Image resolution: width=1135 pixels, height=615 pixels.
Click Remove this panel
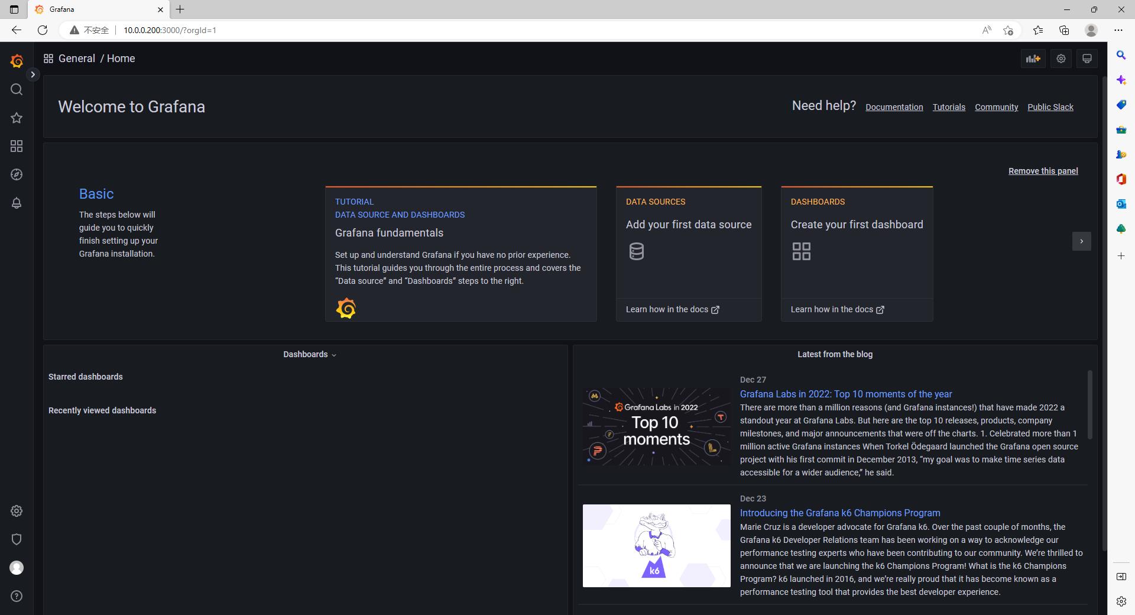coord(1043,171)
